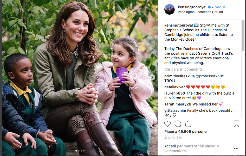Click Accedi to log in
Image resolution: width=246 pixels, height=156 pixels.
(170, 146)
